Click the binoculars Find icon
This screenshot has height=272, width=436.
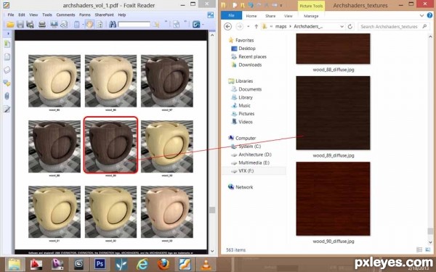tap(113, 25)
